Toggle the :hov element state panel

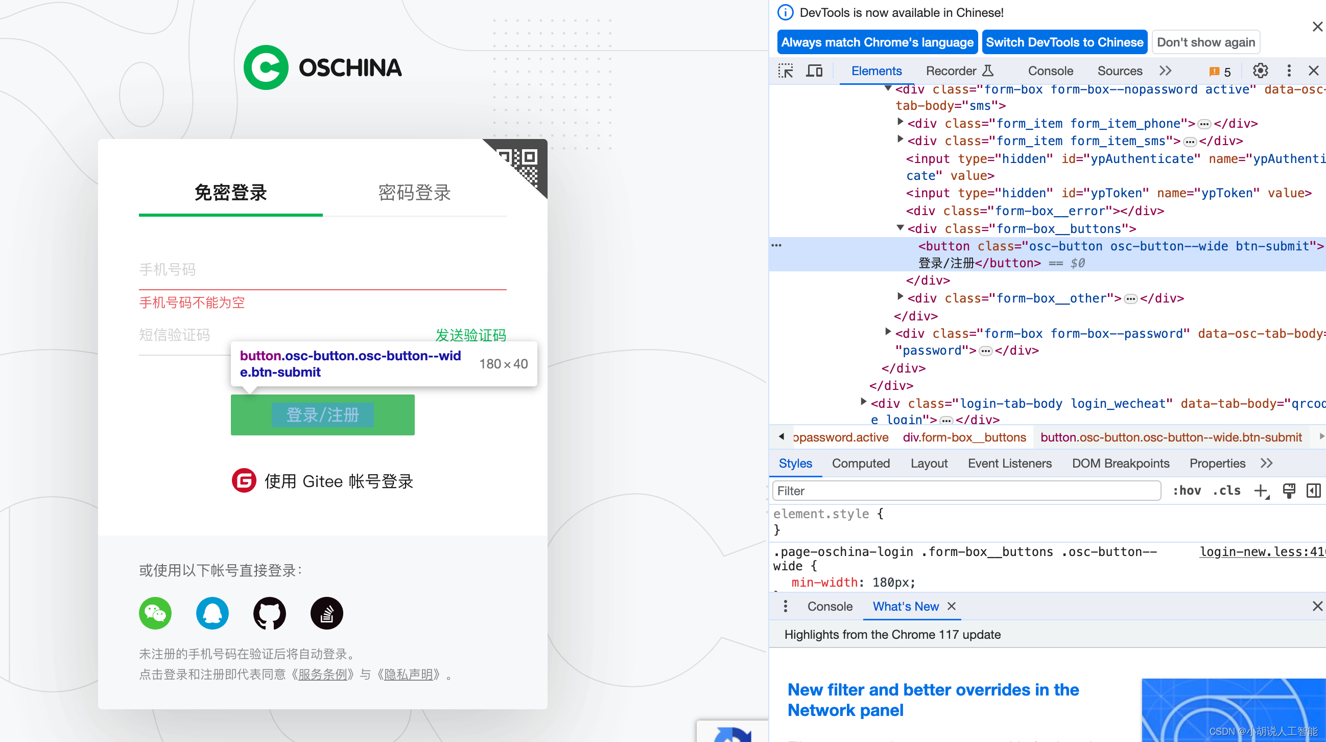1187,491
